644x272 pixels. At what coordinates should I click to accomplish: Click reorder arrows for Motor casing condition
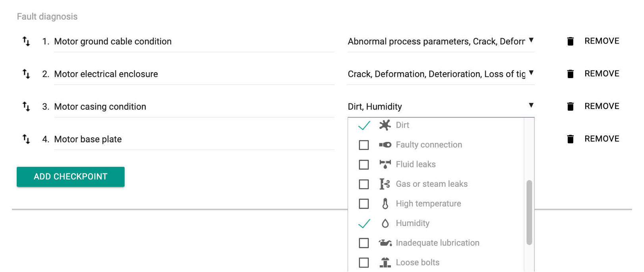26,106
